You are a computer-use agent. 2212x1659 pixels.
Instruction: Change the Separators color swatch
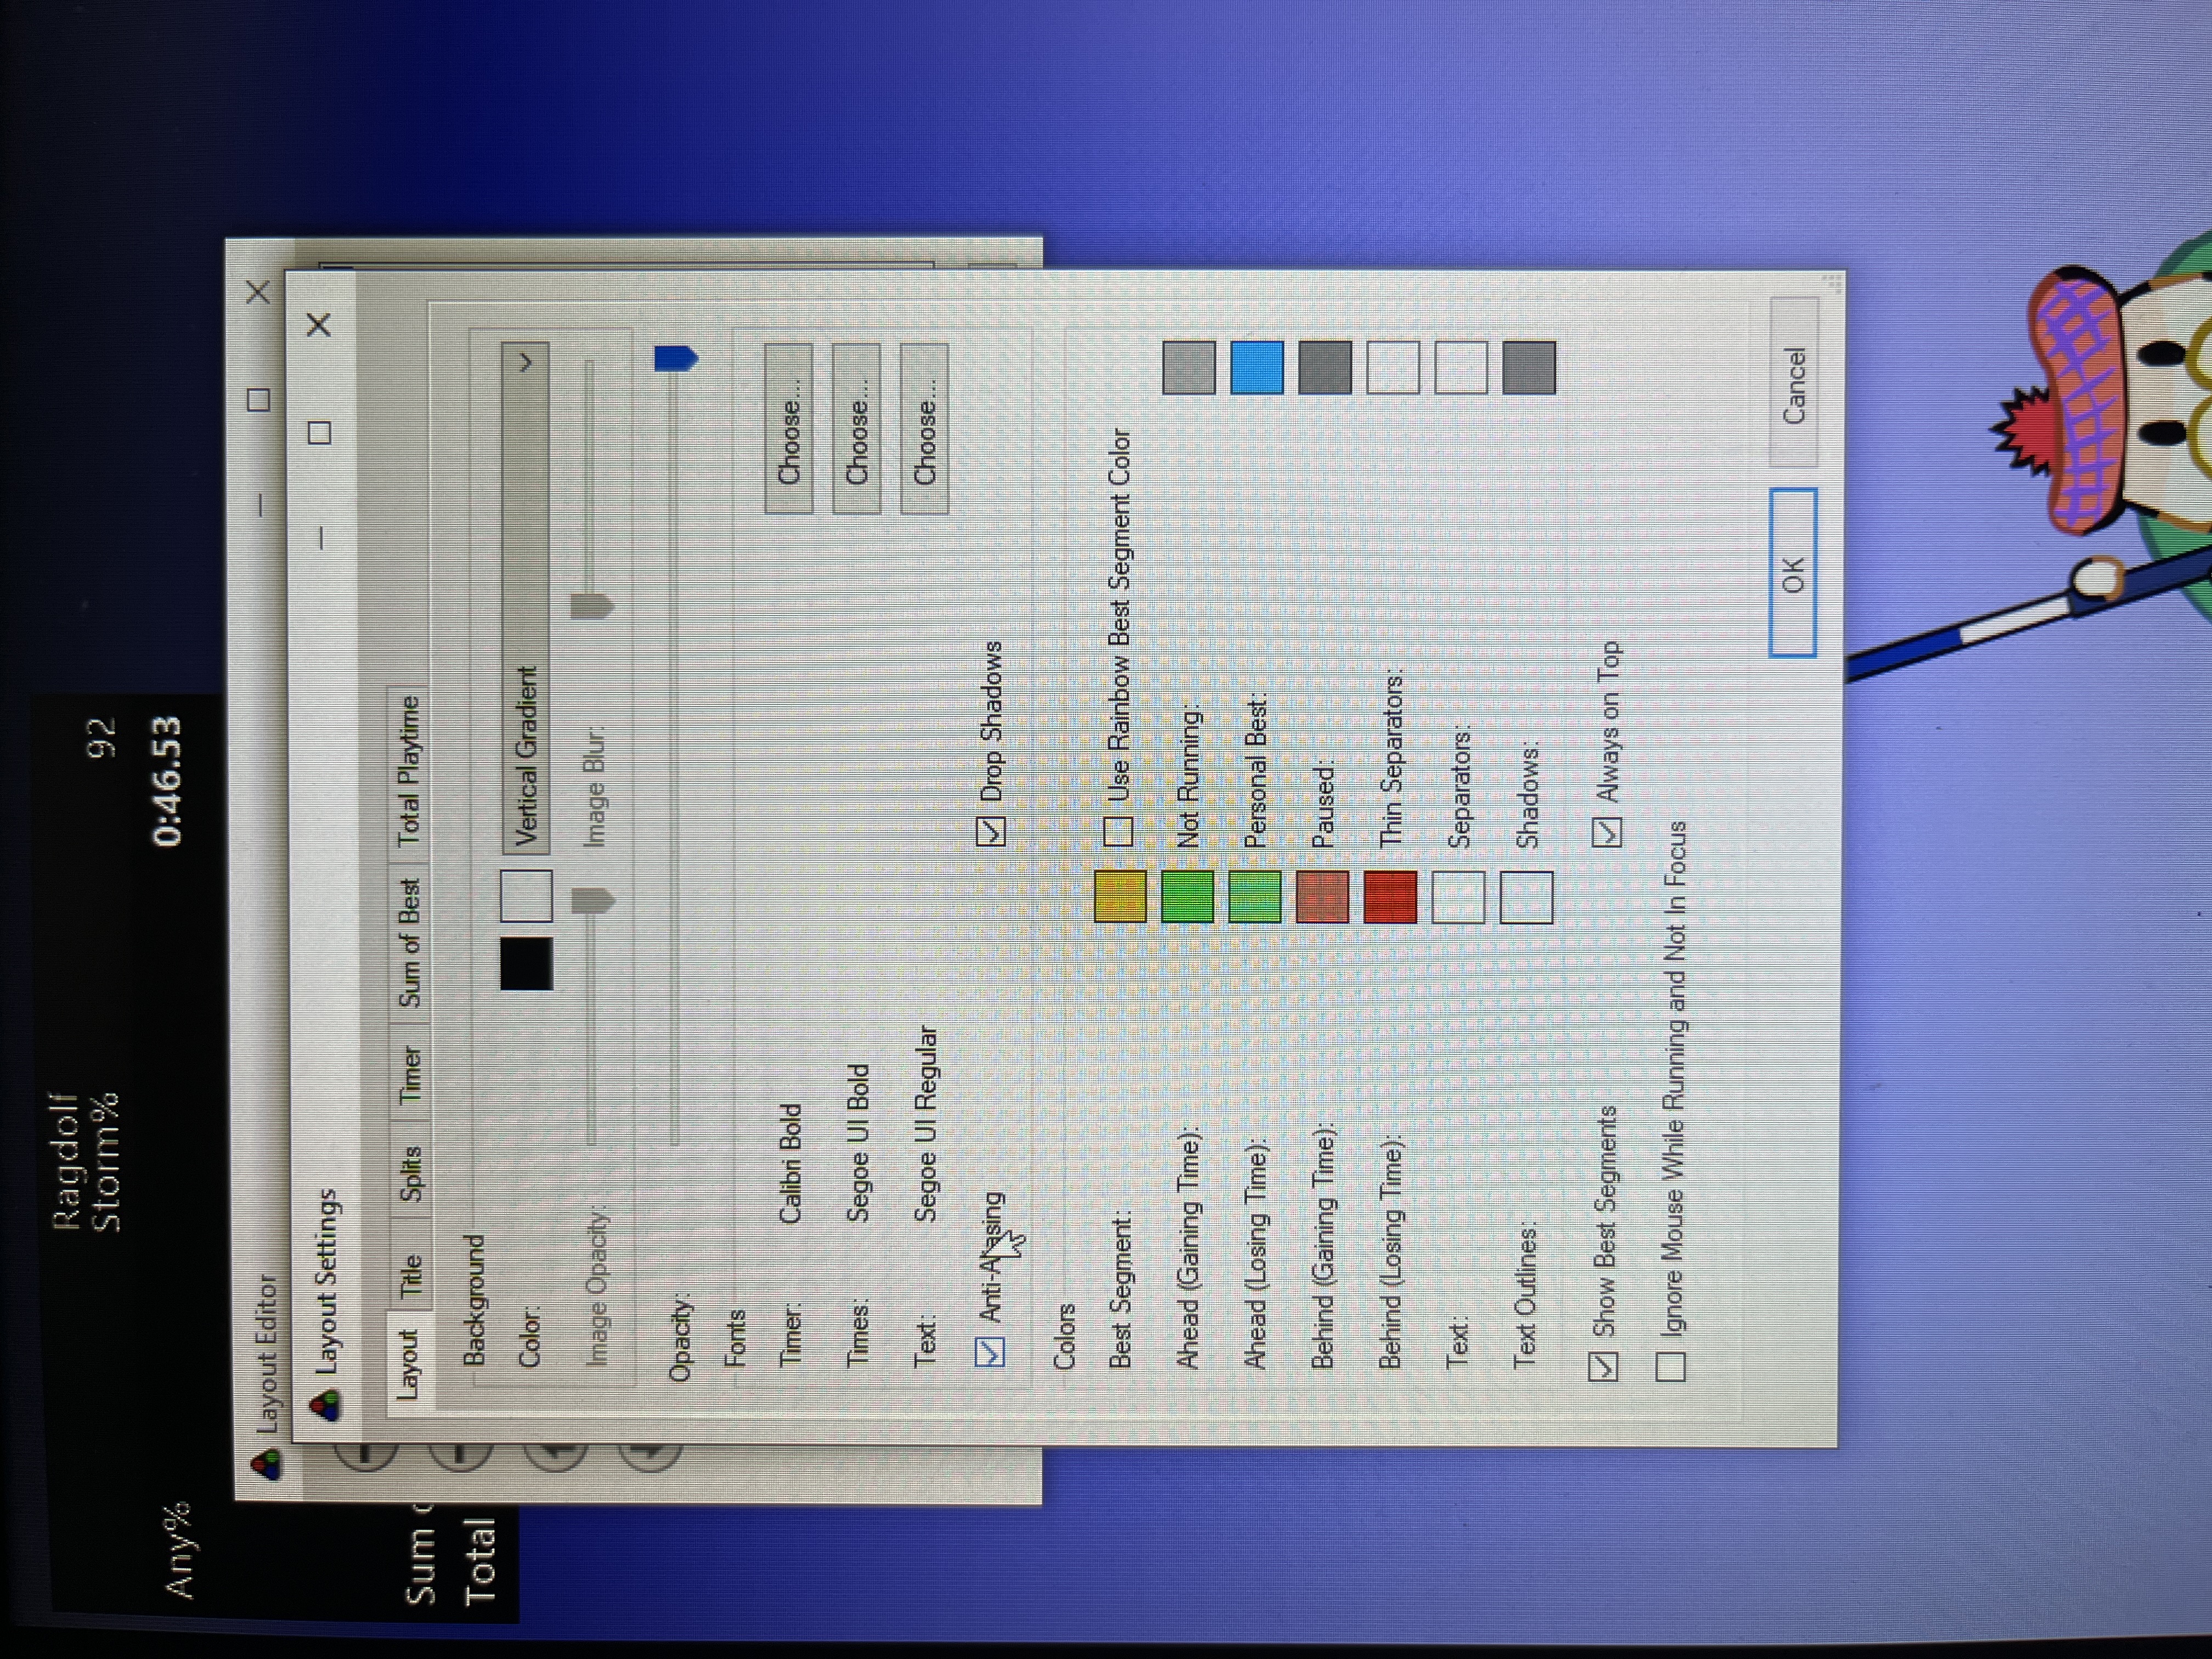pyautogui.click(x=1461, y=367)
